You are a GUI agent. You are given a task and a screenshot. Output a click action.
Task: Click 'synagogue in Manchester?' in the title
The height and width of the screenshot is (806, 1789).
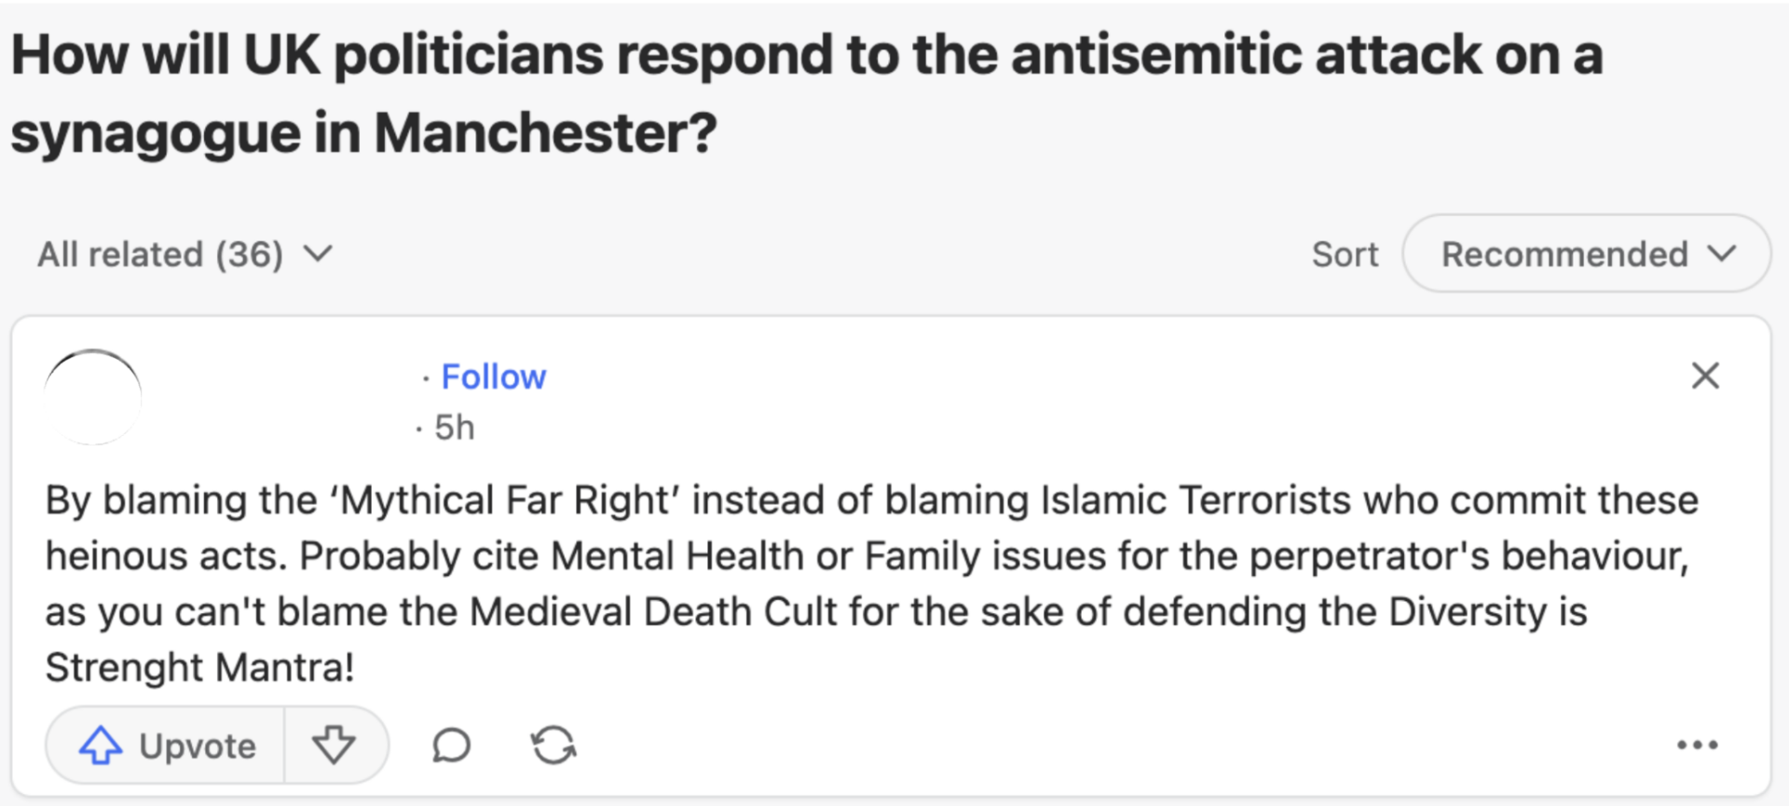pyautogui.click(x=363, y=133)
